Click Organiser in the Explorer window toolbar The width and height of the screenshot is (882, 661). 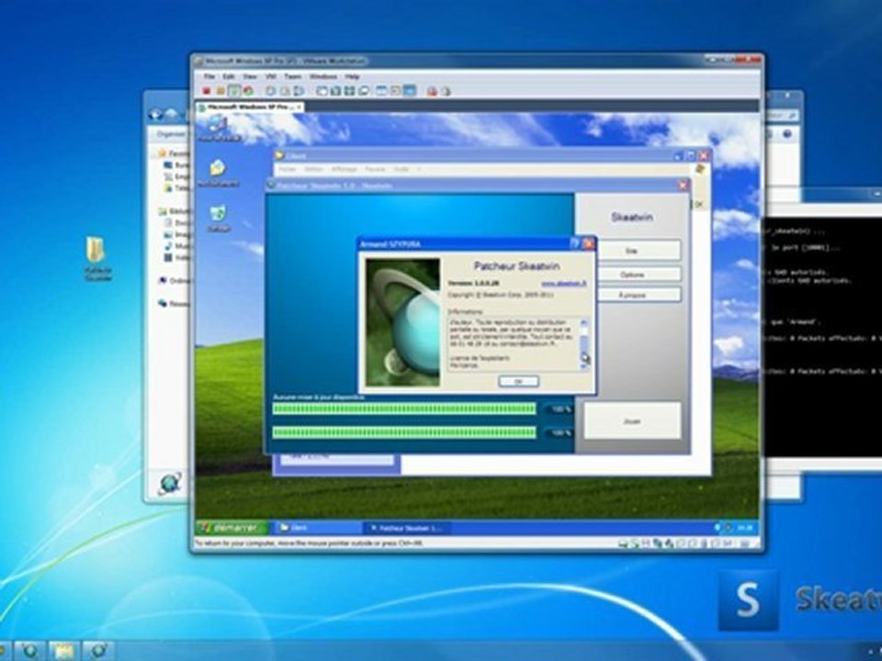point(170,134)
